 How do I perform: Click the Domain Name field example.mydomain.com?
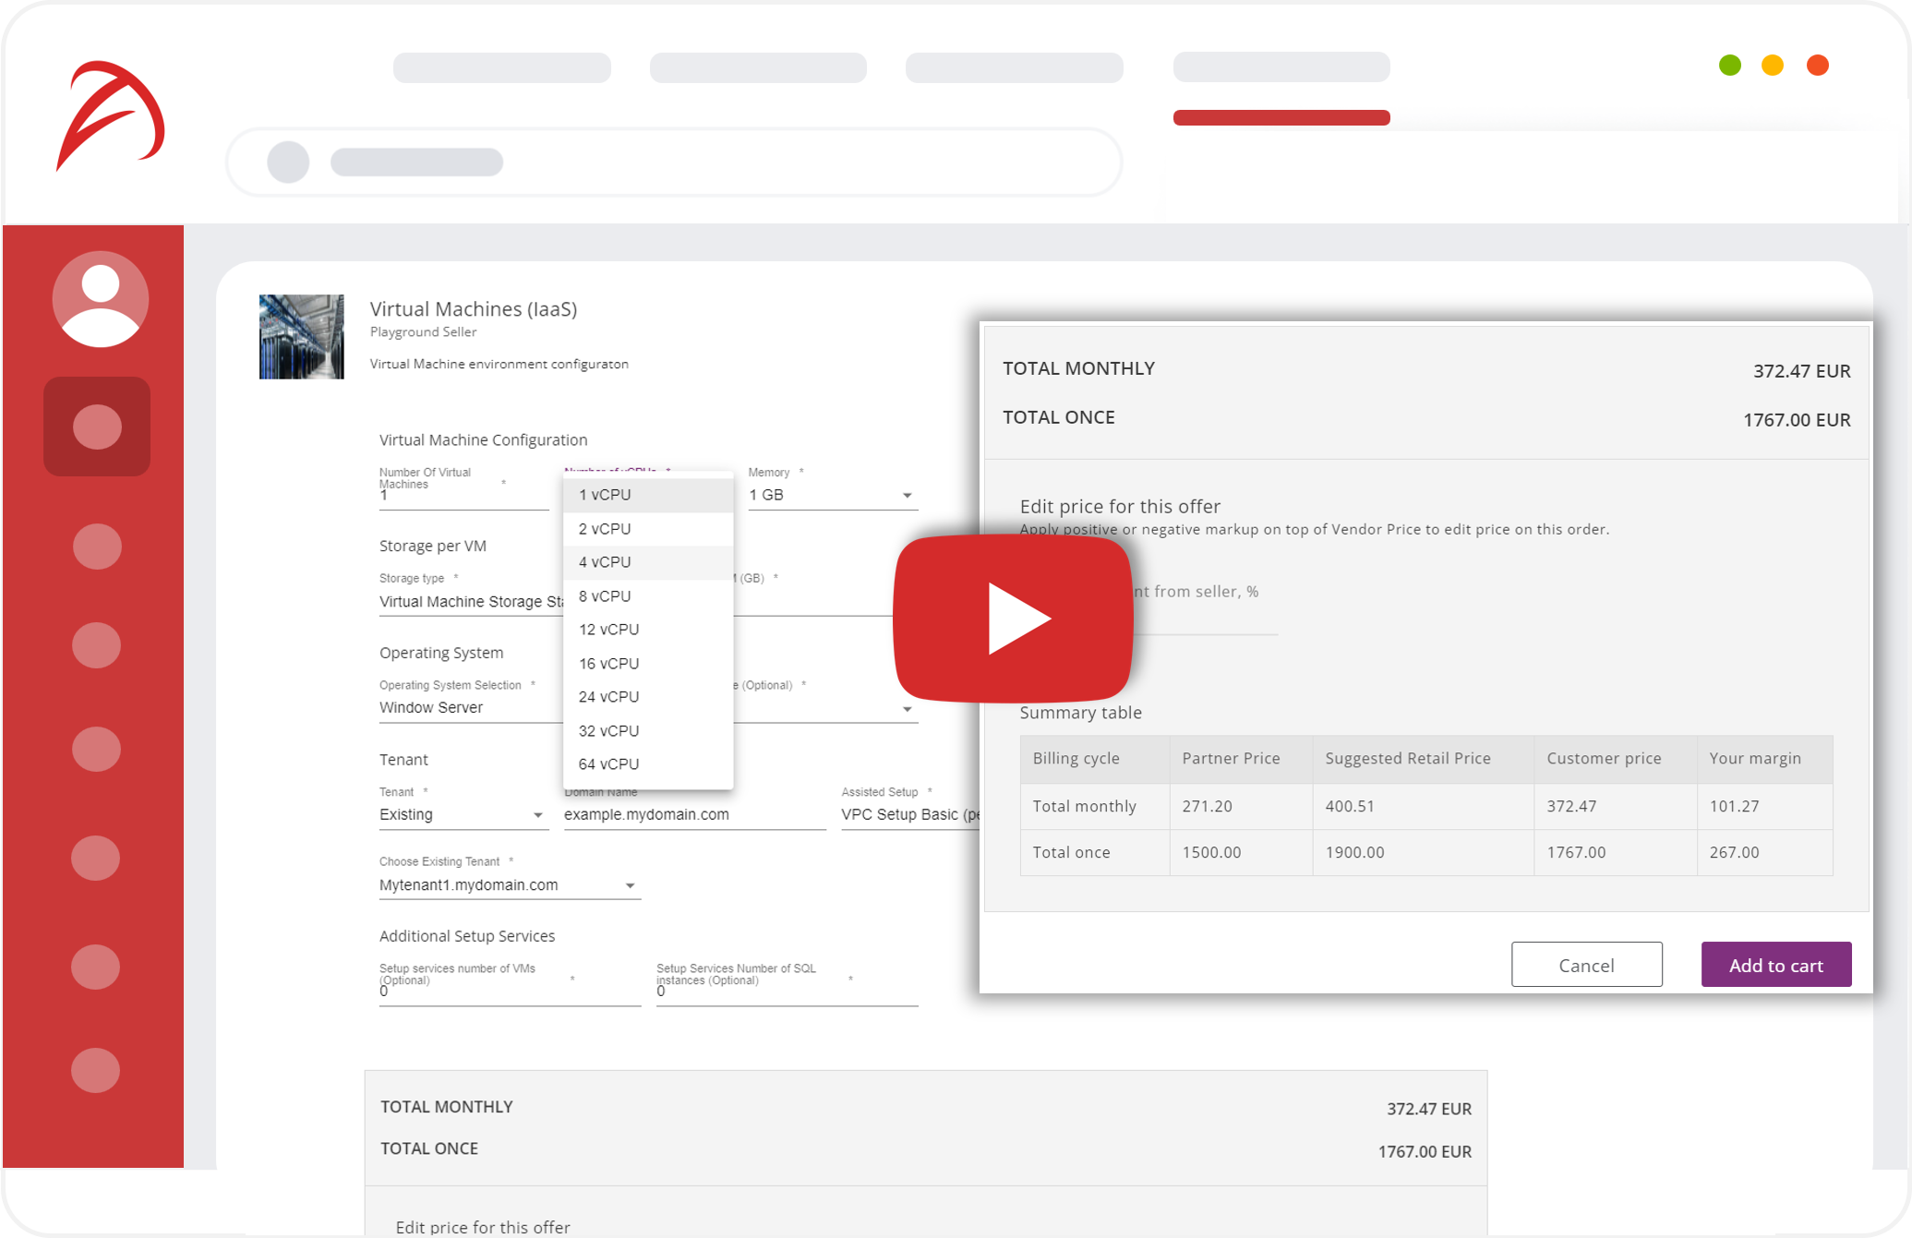point(694,815)
